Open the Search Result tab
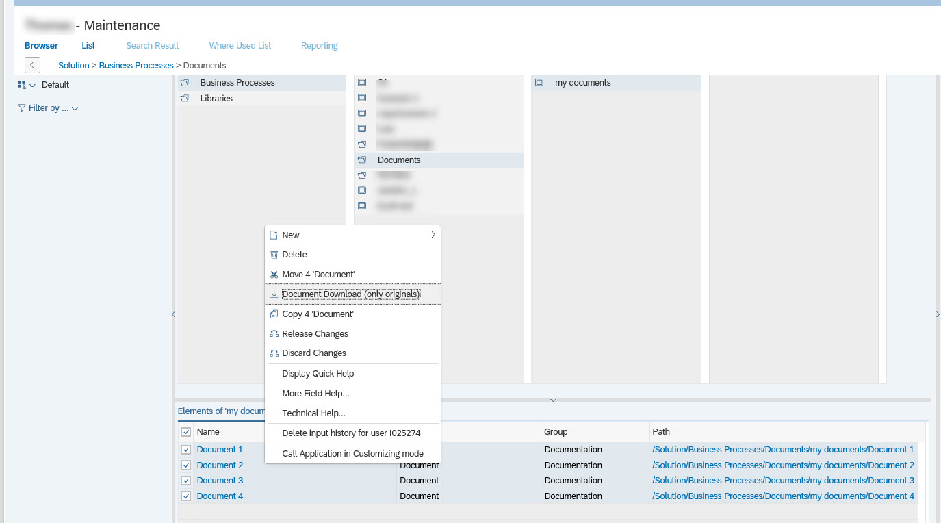Image resolution: width=941 pixels, height=523 pixels. [x=152, y=46]
